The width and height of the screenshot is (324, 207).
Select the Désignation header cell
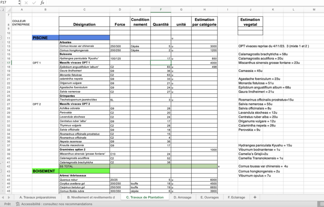pyautogui.click(x=84, y=24)
